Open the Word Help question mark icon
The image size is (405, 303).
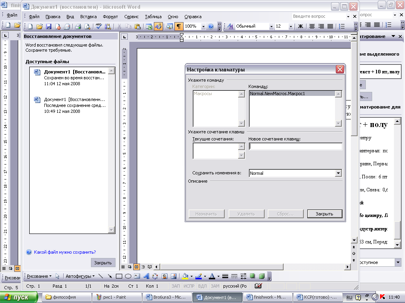(x=211, y=26)
